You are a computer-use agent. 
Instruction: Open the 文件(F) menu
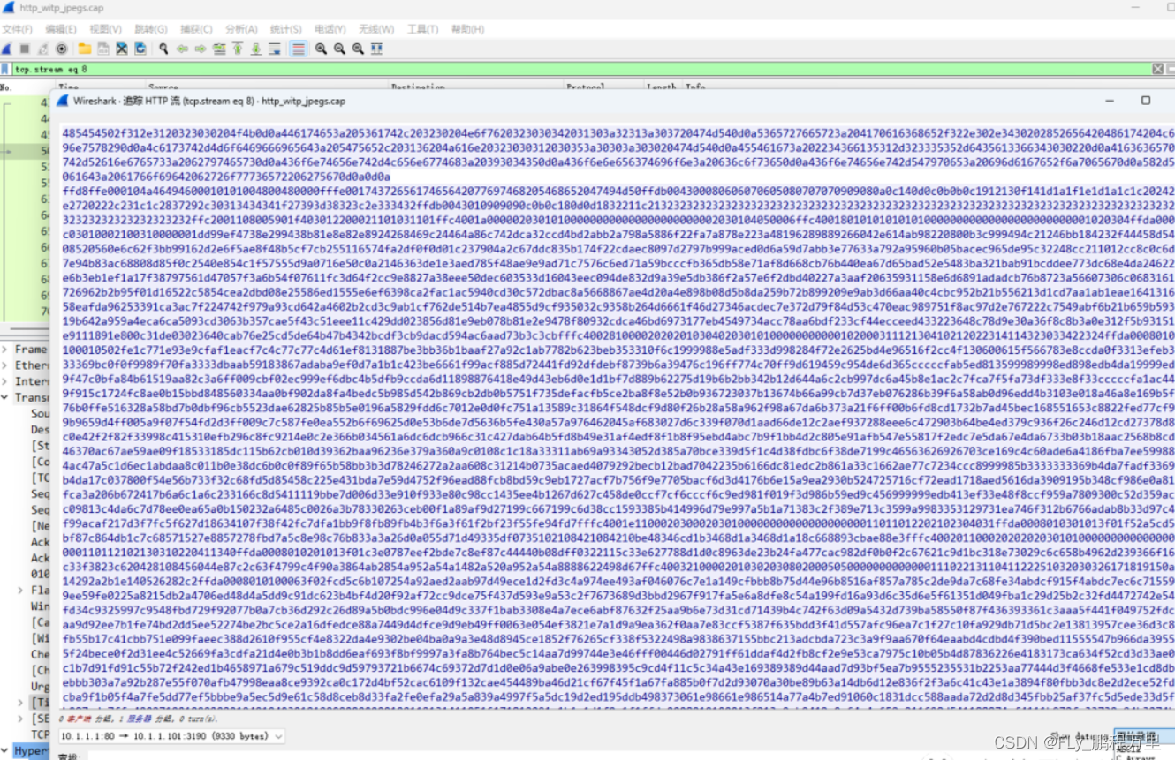17,29
